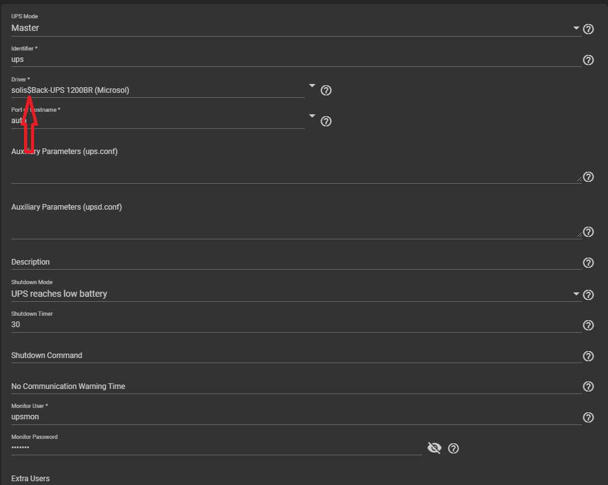Open help for Auxiliary Parameters (ups.conf)

coord(588,177)
